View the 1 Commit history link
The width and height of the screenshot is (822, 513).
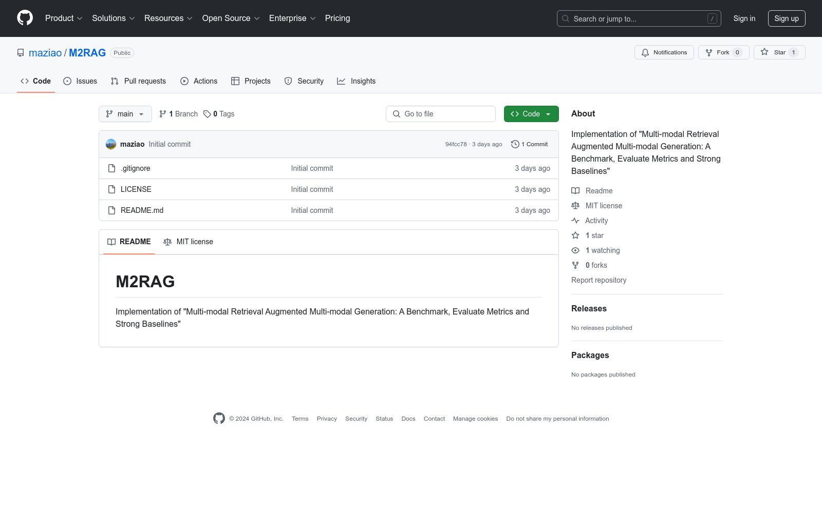tap(530, 144)
